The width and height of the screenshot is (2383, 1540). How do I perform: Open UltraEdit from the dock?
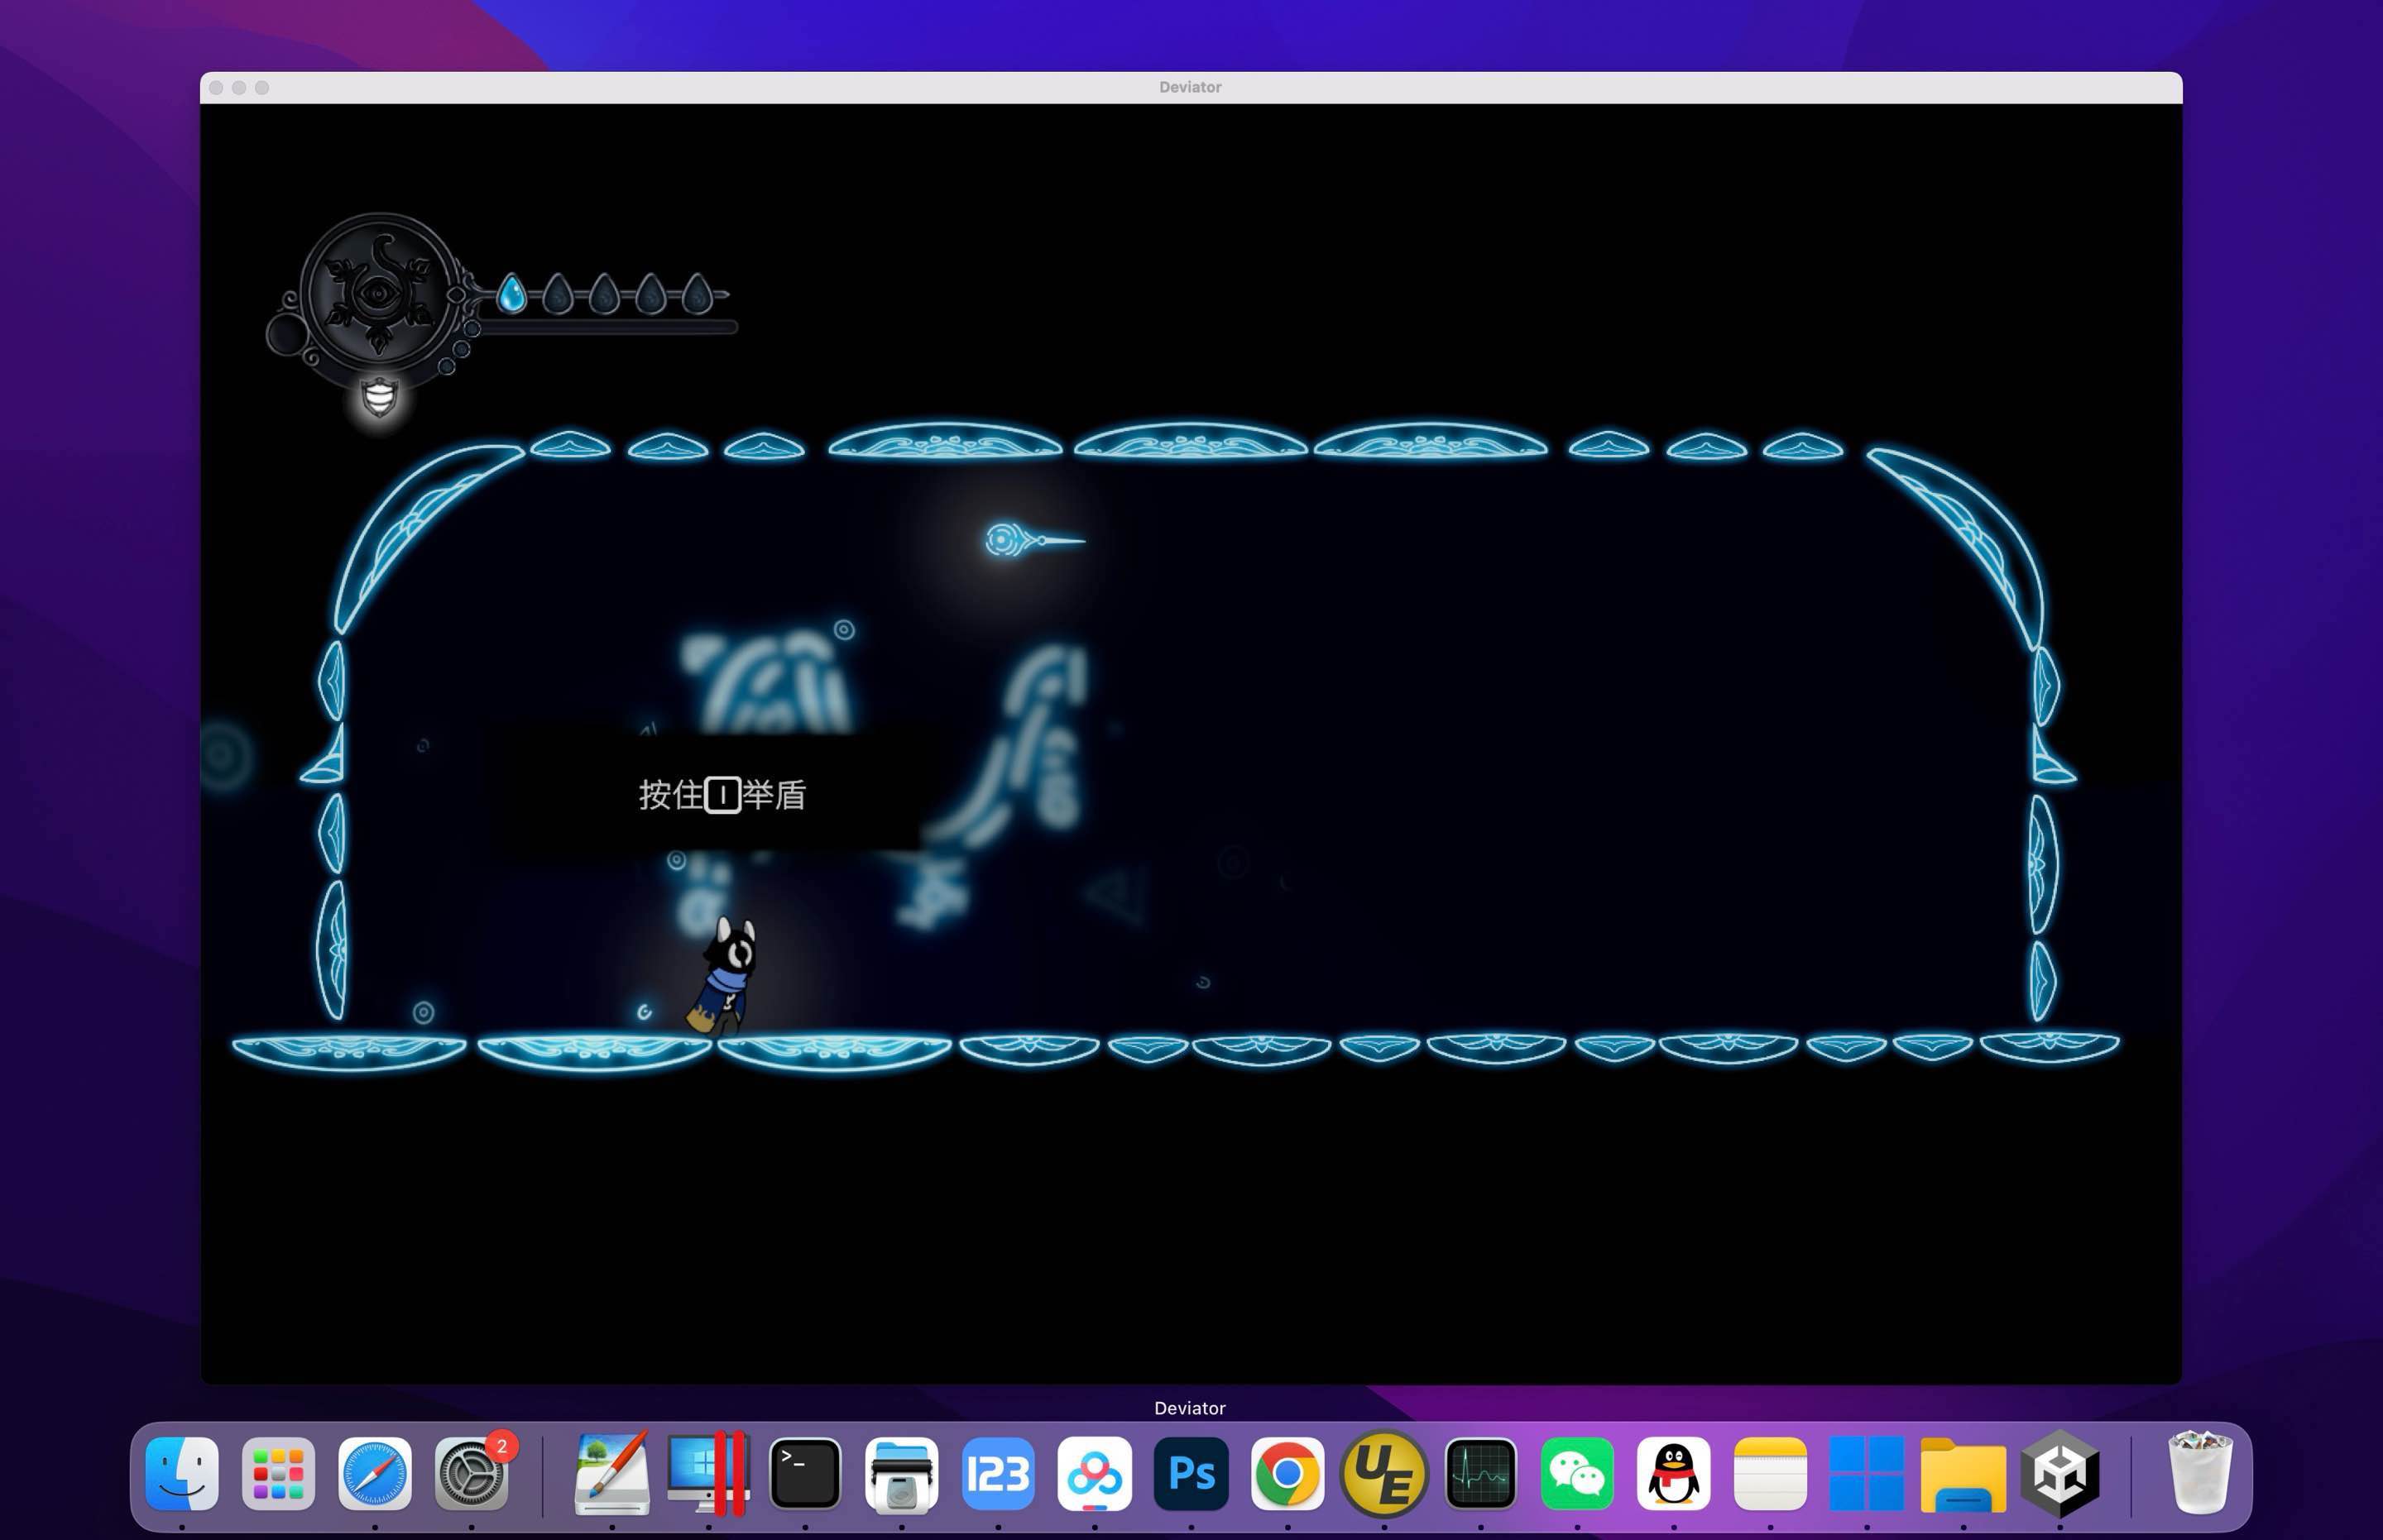1383,1473
